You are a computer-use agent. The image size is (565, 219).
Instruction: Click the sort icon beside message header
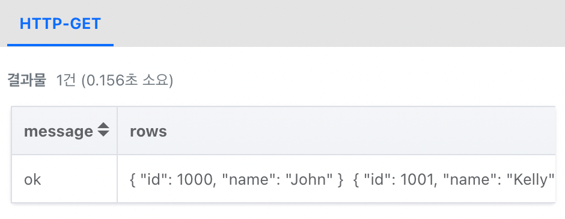pos(103,130)
